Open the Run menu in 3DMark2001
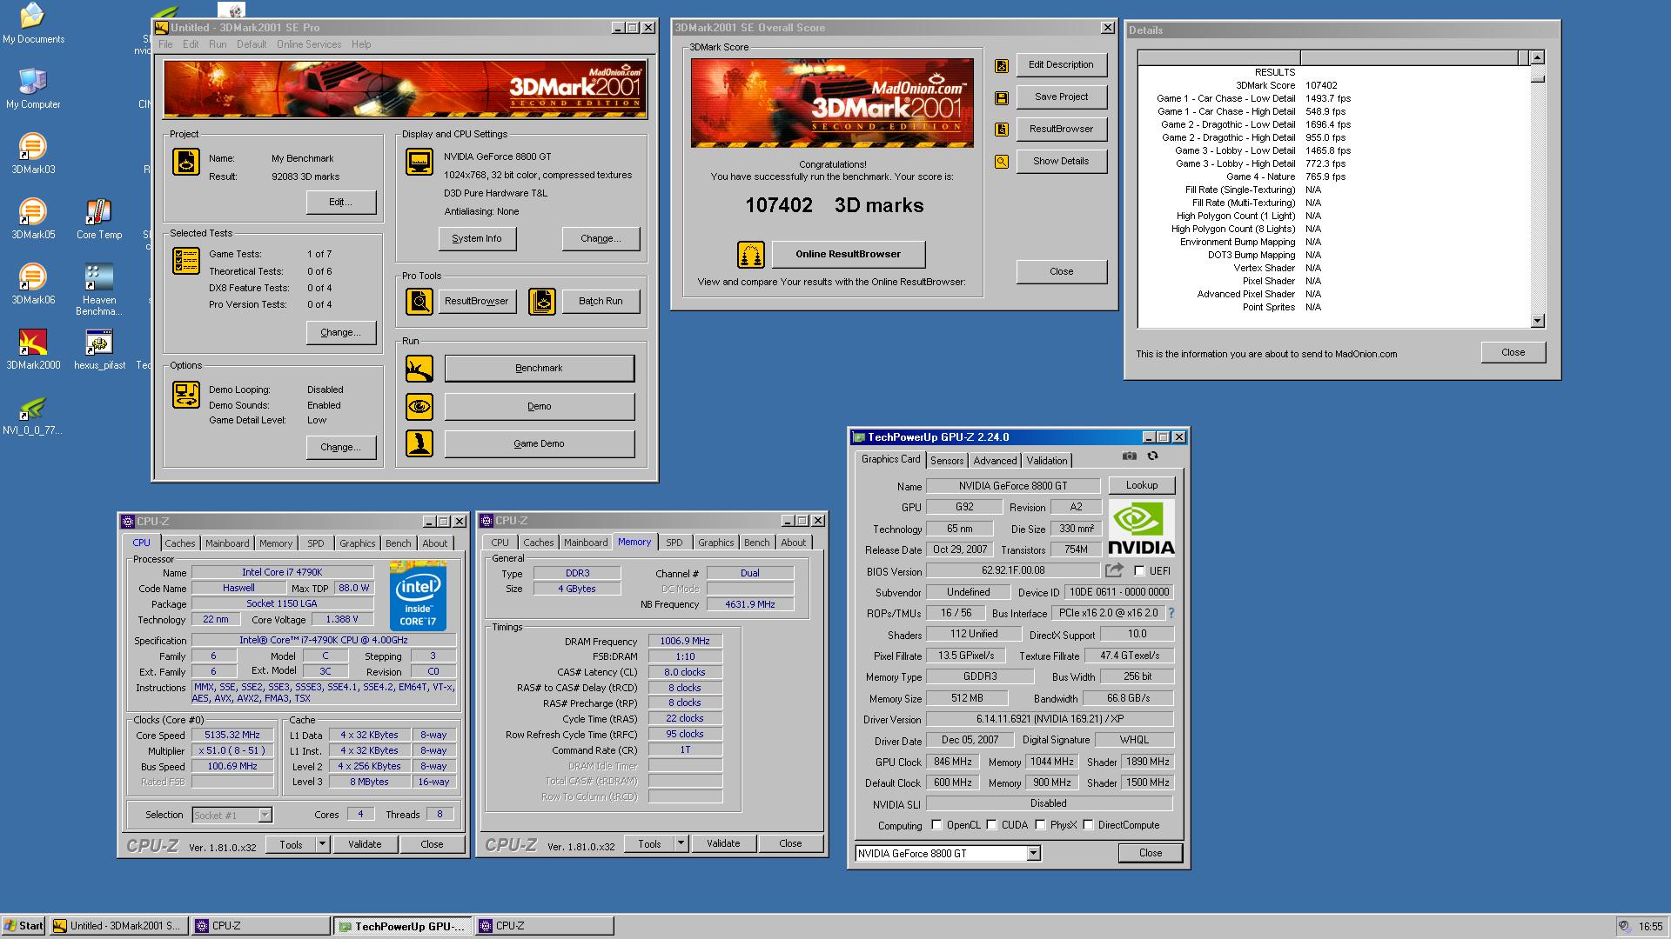Screen dimensions: 1671x939 point(218,44)
